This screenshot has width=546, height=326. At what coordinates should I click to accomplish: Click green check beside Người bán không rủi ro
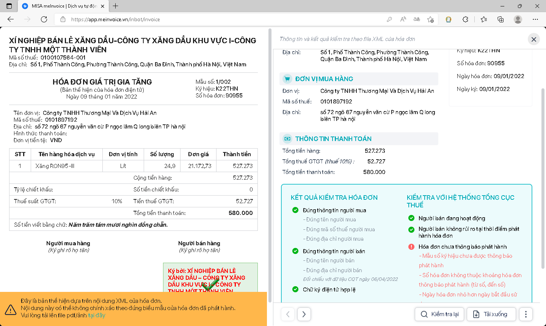[x=411, y=229]
